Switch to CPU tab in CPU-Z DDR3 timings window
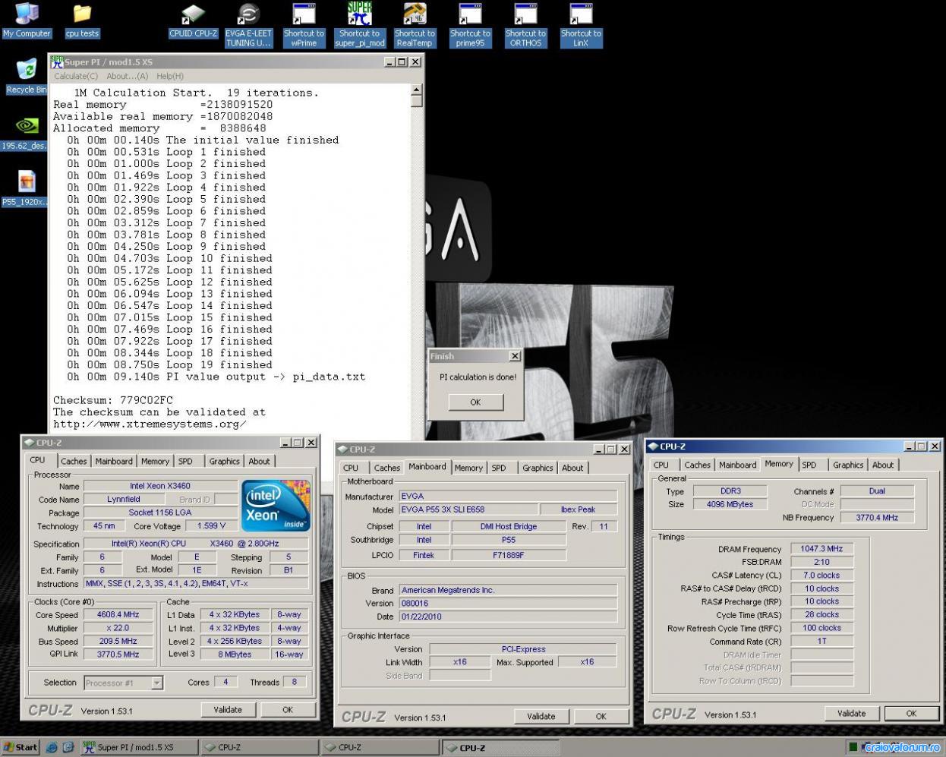 pos(661,465)
